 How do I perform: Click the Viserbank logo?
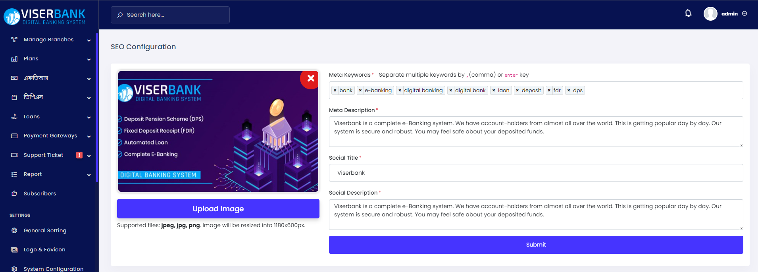pyautogui.click(x=45, y=17)
